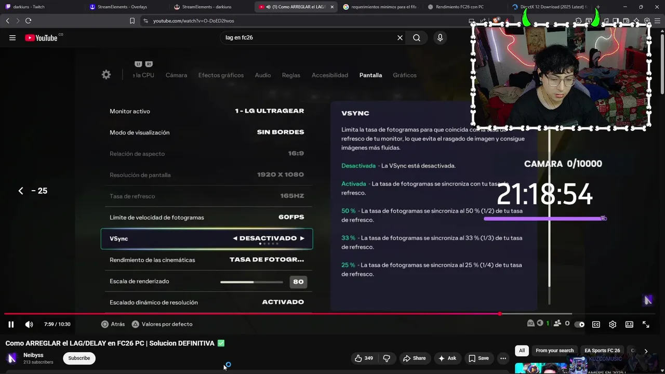Open a new browser tab
The width and height of the screenshot is (665, 374).
(x=597, y=7)
